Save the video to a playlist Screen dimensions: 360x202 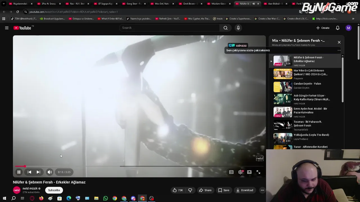pos(224,190)
